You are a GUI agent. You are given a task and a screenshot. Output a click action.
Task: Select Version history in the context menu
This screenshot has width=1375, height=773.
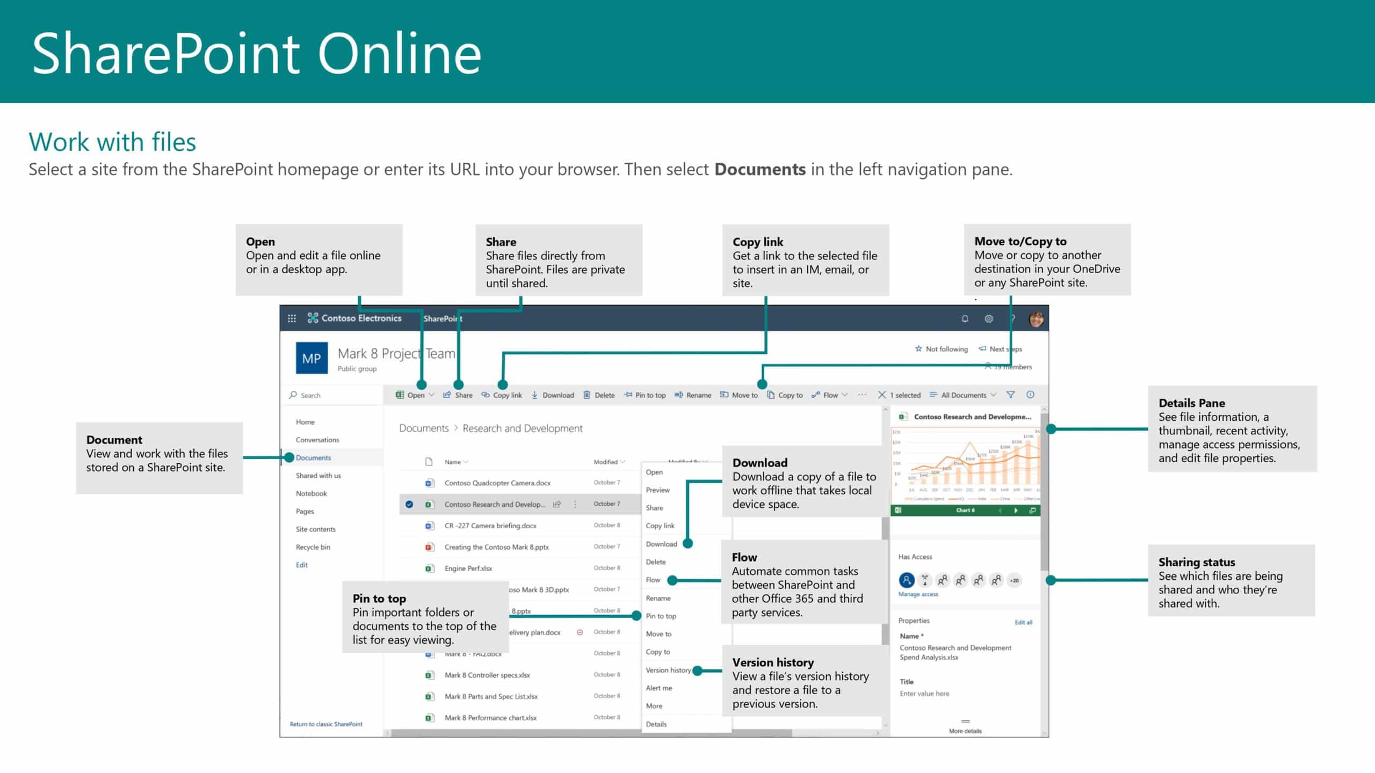668,670
